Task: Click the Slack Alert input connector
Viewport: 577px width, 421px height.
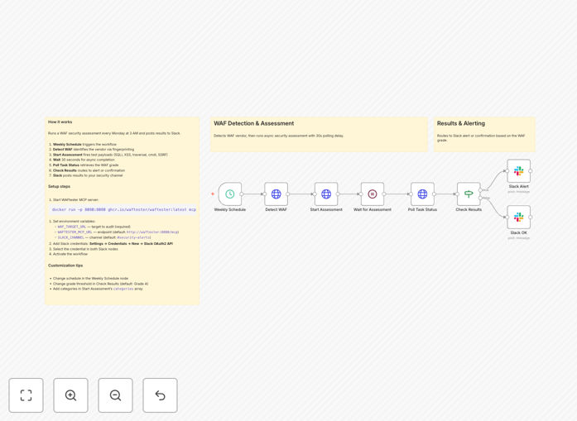Action: click(507, 171)
